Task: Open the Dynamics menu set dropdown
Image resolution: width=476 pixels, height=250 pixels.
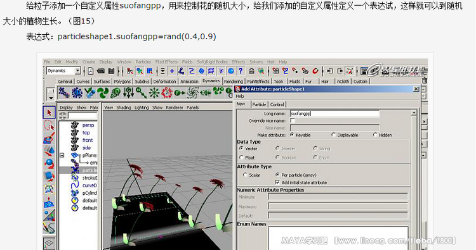Action: [x=77, y=71]
